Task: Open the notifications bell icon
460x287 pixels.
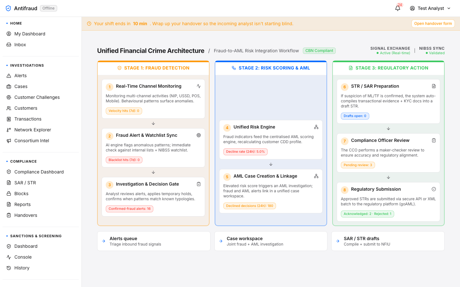Action: (x=398, y=8)
